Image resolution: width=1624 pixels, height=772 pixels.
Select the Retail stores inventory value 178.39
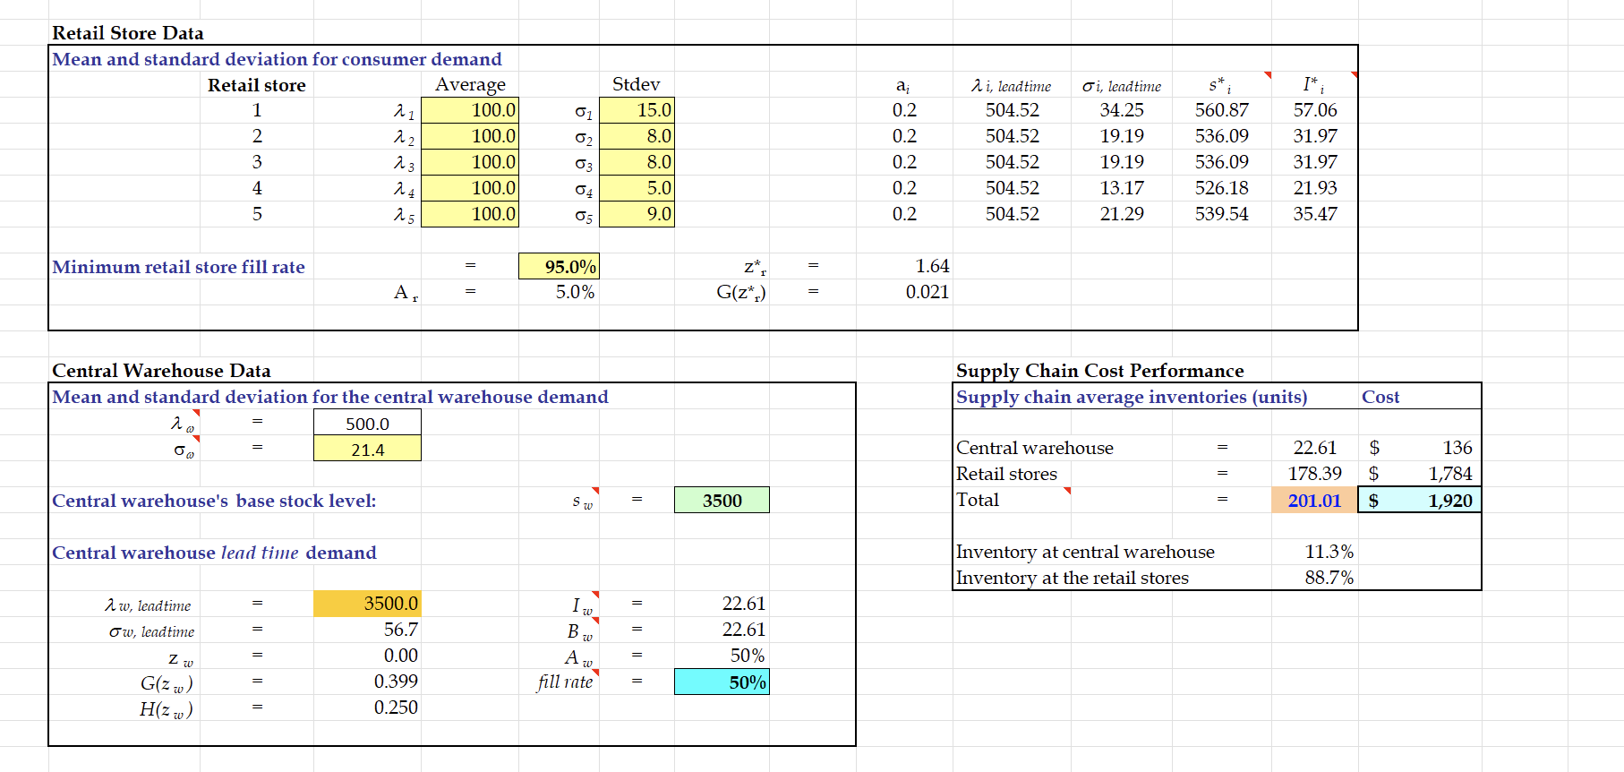(x=1315, y=474)
